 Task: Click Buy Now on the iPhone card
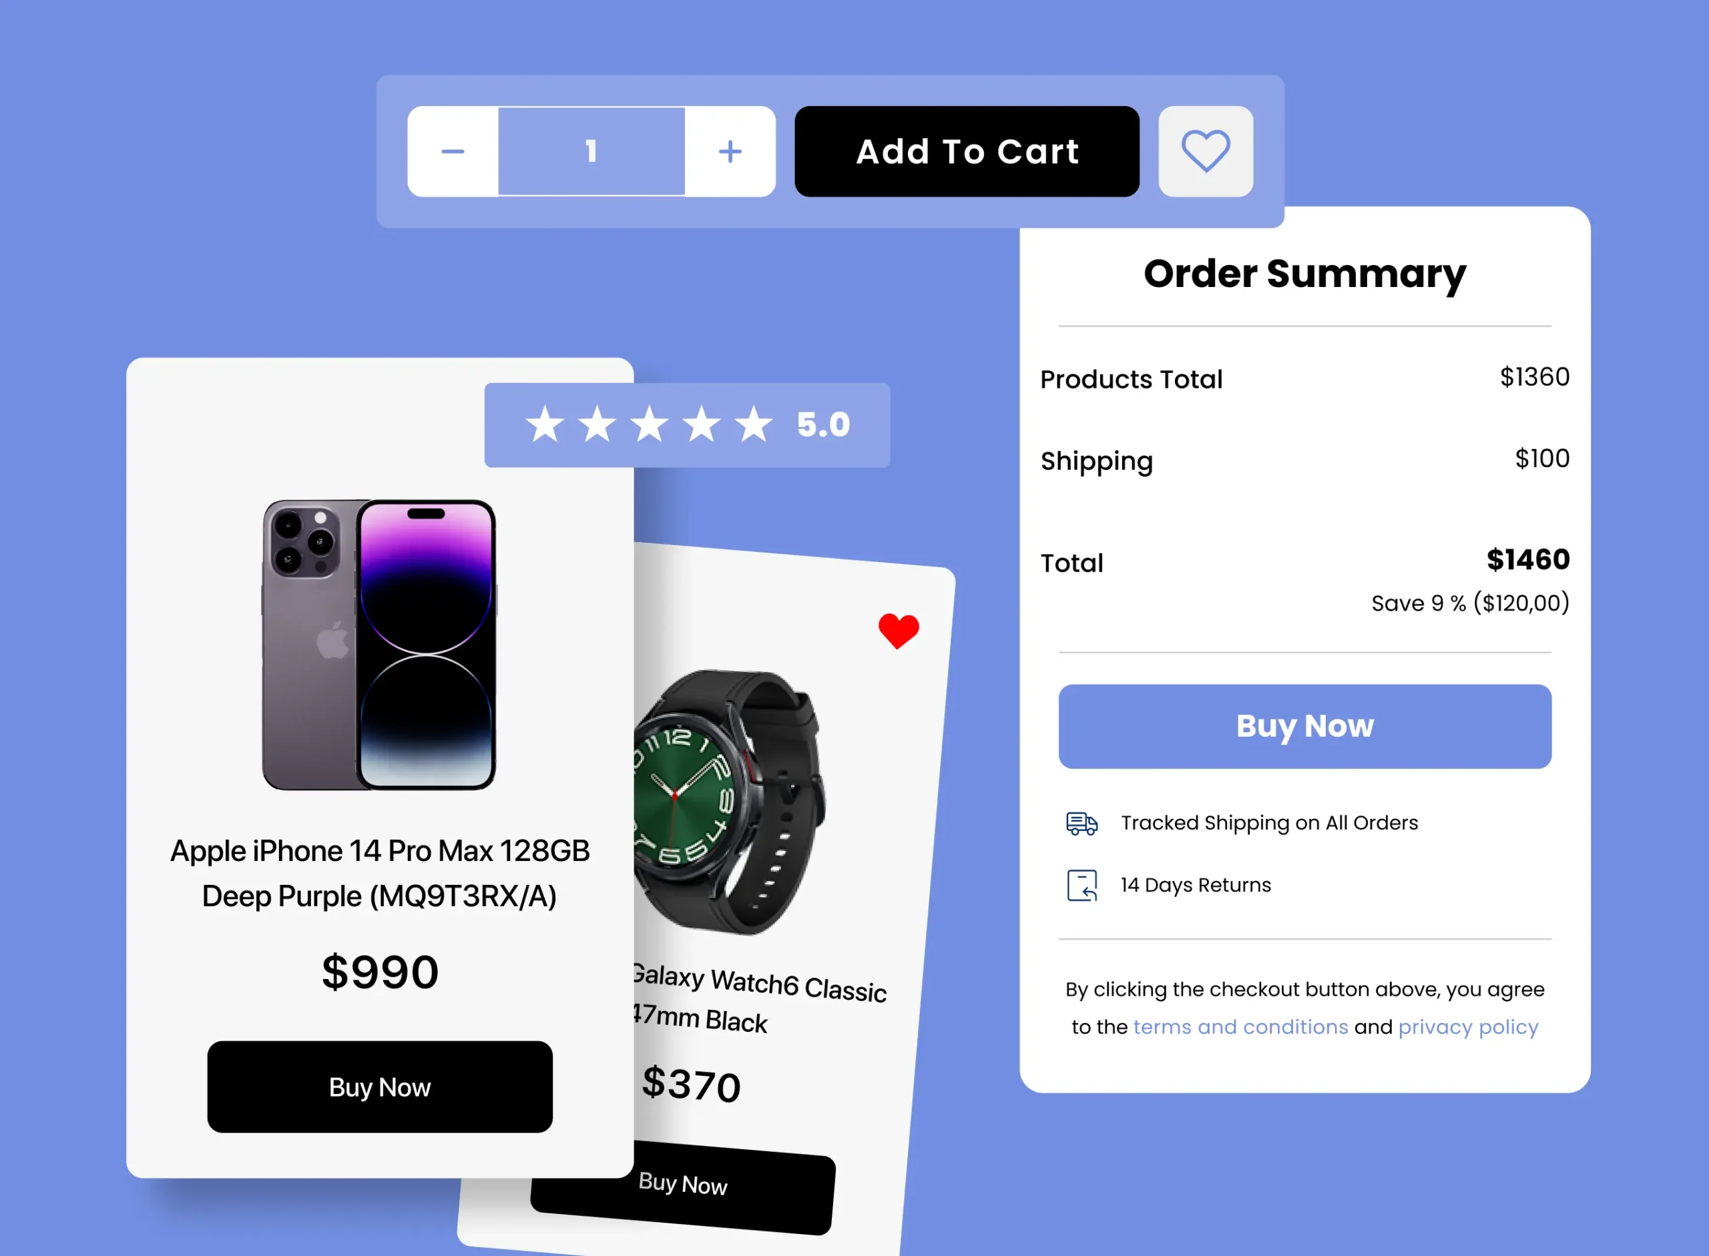380,1086
